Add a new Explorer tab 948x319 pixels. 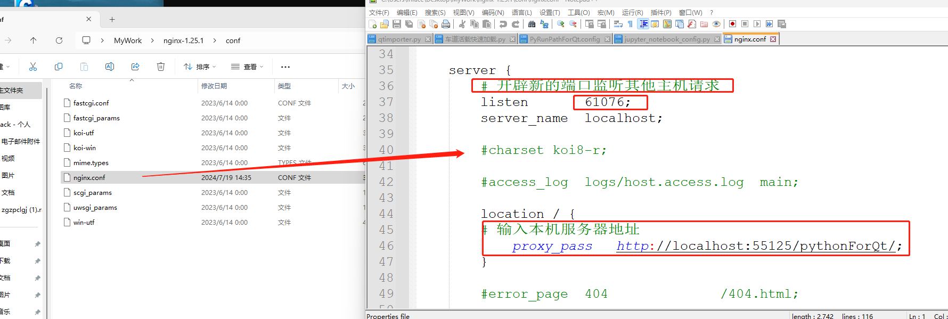(x=112, y=19)
